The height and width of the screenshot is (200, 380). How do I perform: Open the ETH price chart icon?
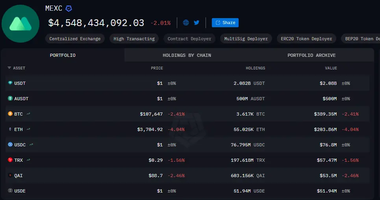(x=28, y=129)
